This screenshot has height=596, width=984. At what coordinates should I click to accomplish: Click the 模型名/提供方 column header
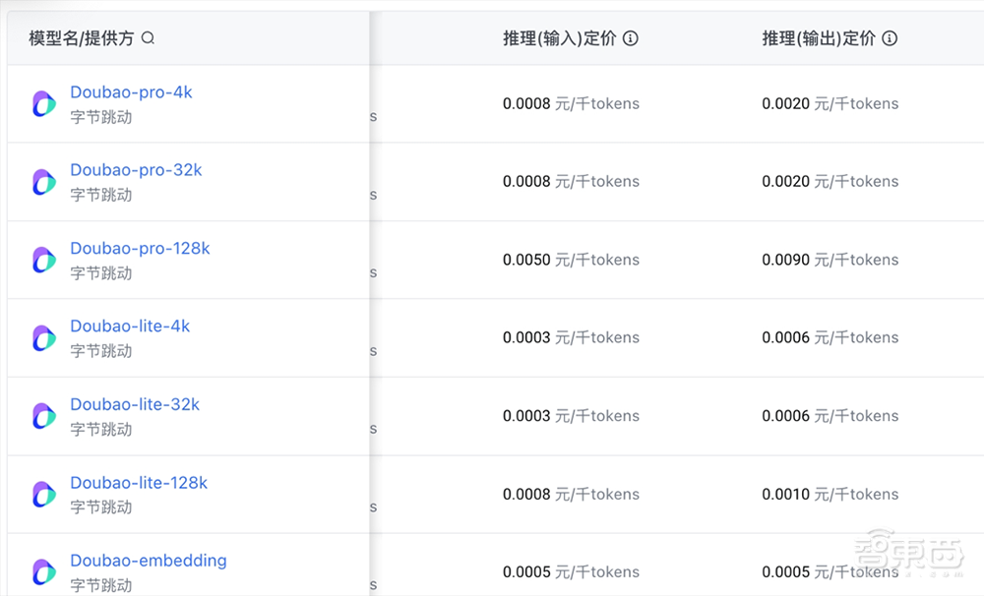click(x=81, y=38)
